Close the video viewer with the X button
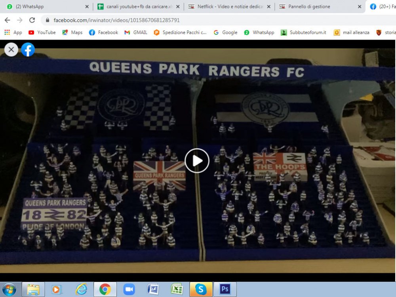396x297 pixels. pos(11,49)
